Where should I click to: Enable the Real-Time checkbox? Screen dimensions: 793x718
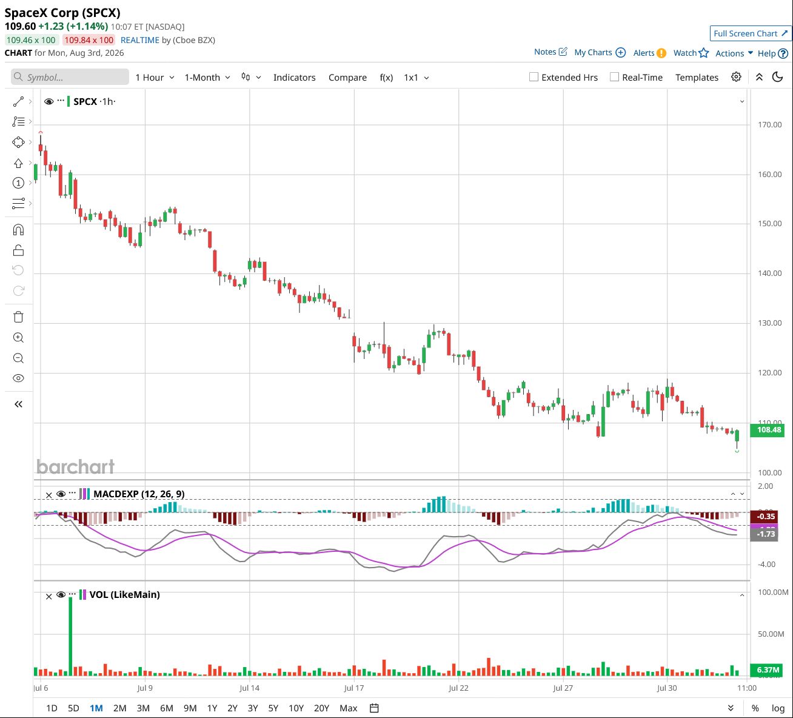(x=614, y=77)
